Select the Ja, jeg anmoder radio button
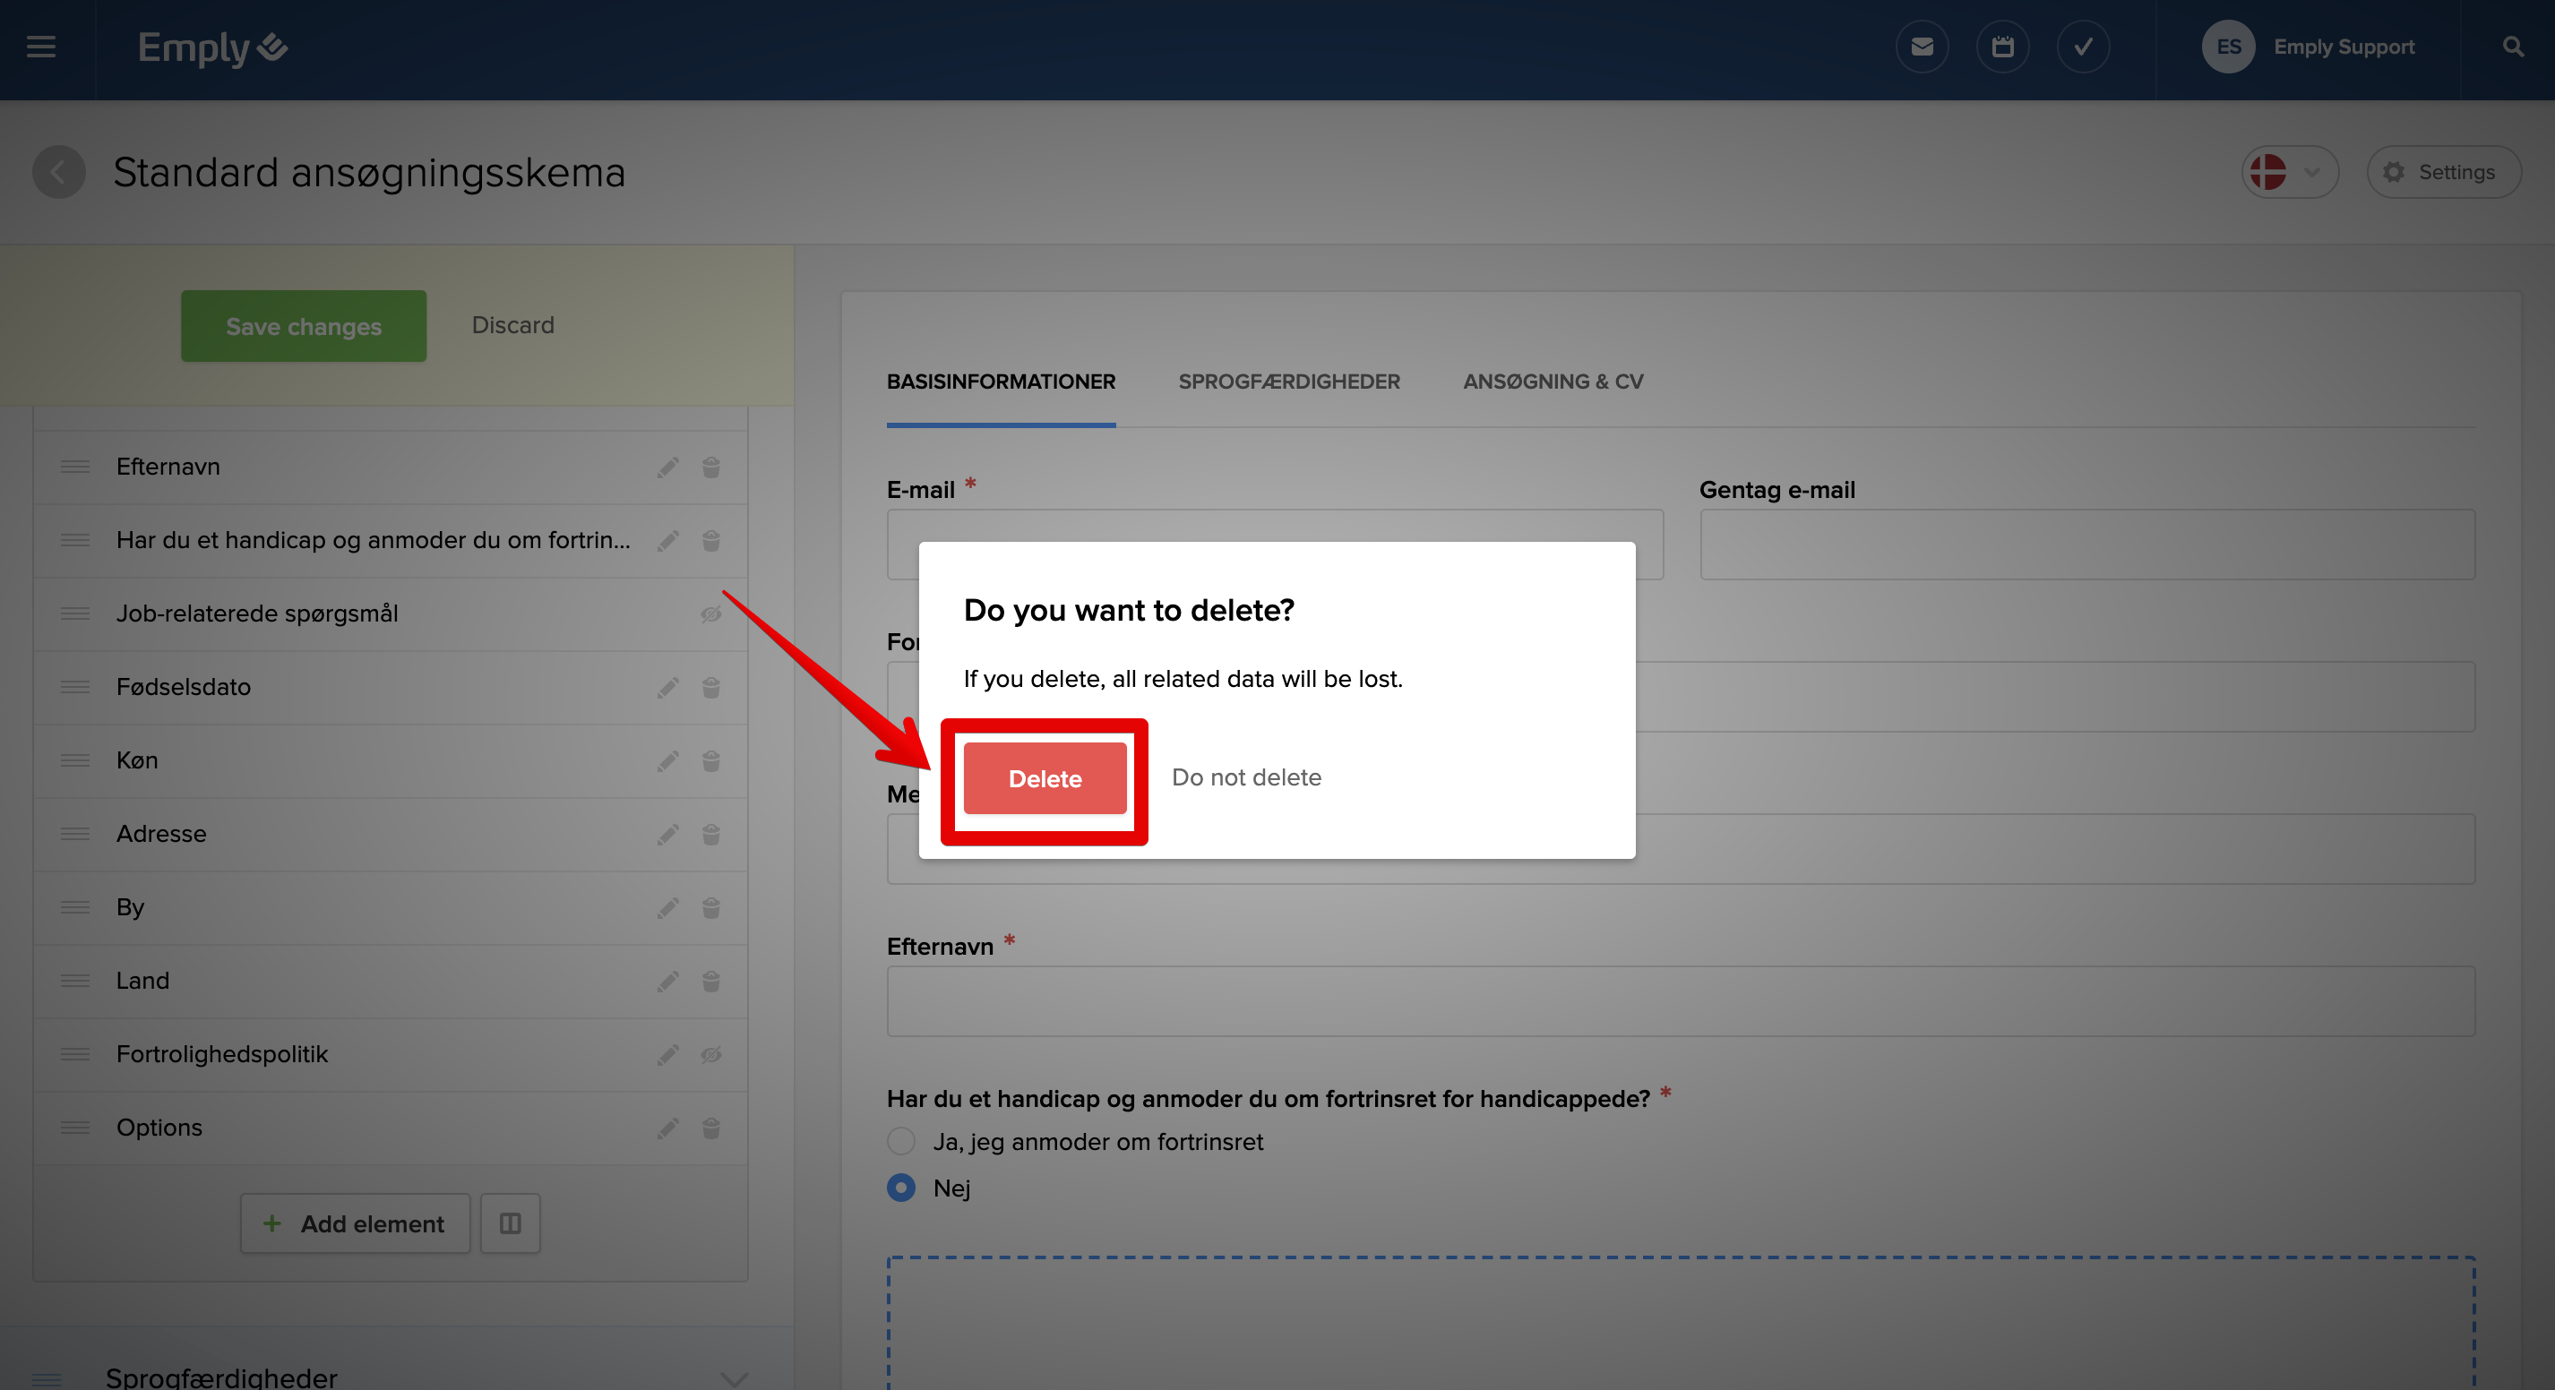Image resolution: width=2555 pixels, height=1390 pixels. point(900,1141)
